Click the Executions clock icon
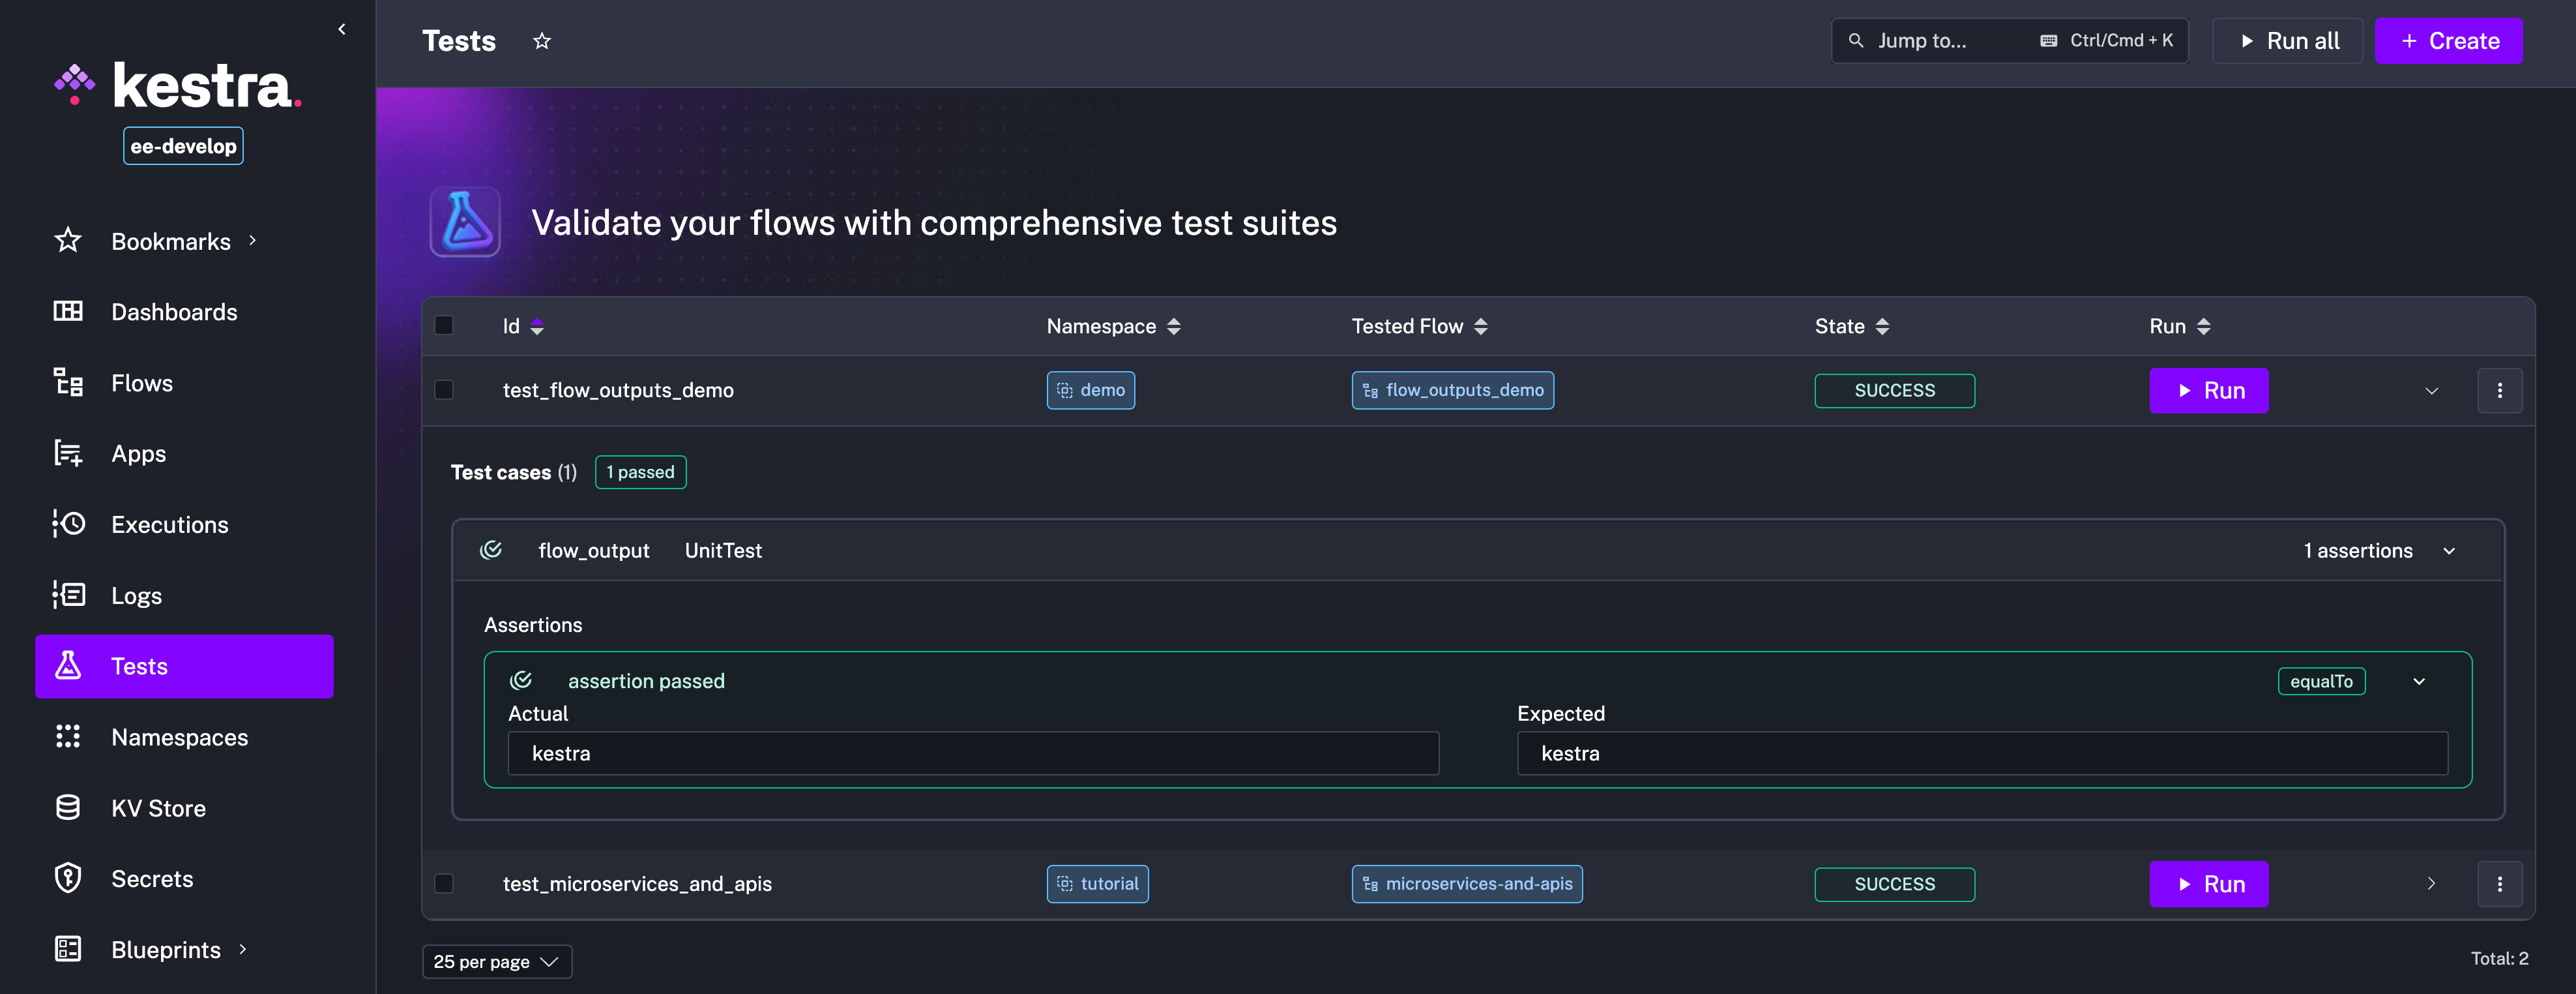The image size is (2576, 994). (x=68, y=524)
